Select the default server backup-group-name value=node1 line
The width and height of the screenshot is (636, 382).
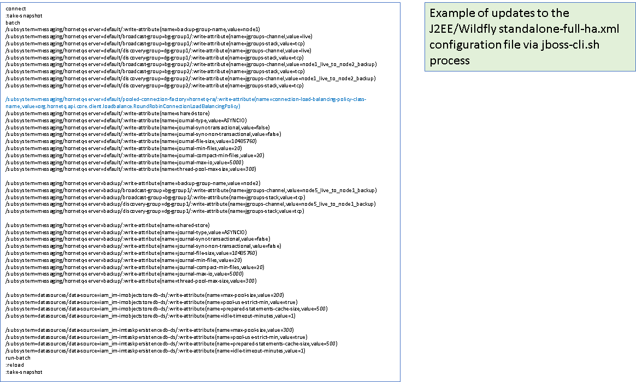(x=133, y=29)
